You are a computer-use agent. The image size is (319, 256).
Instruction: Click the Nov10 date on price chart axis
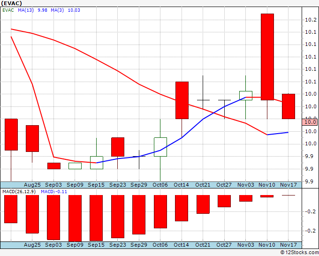tap(267, 185)
